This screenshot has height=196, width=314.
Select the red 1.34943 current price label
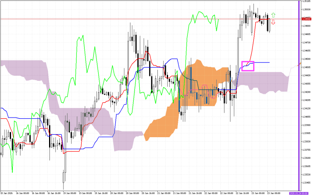(307, 19)
